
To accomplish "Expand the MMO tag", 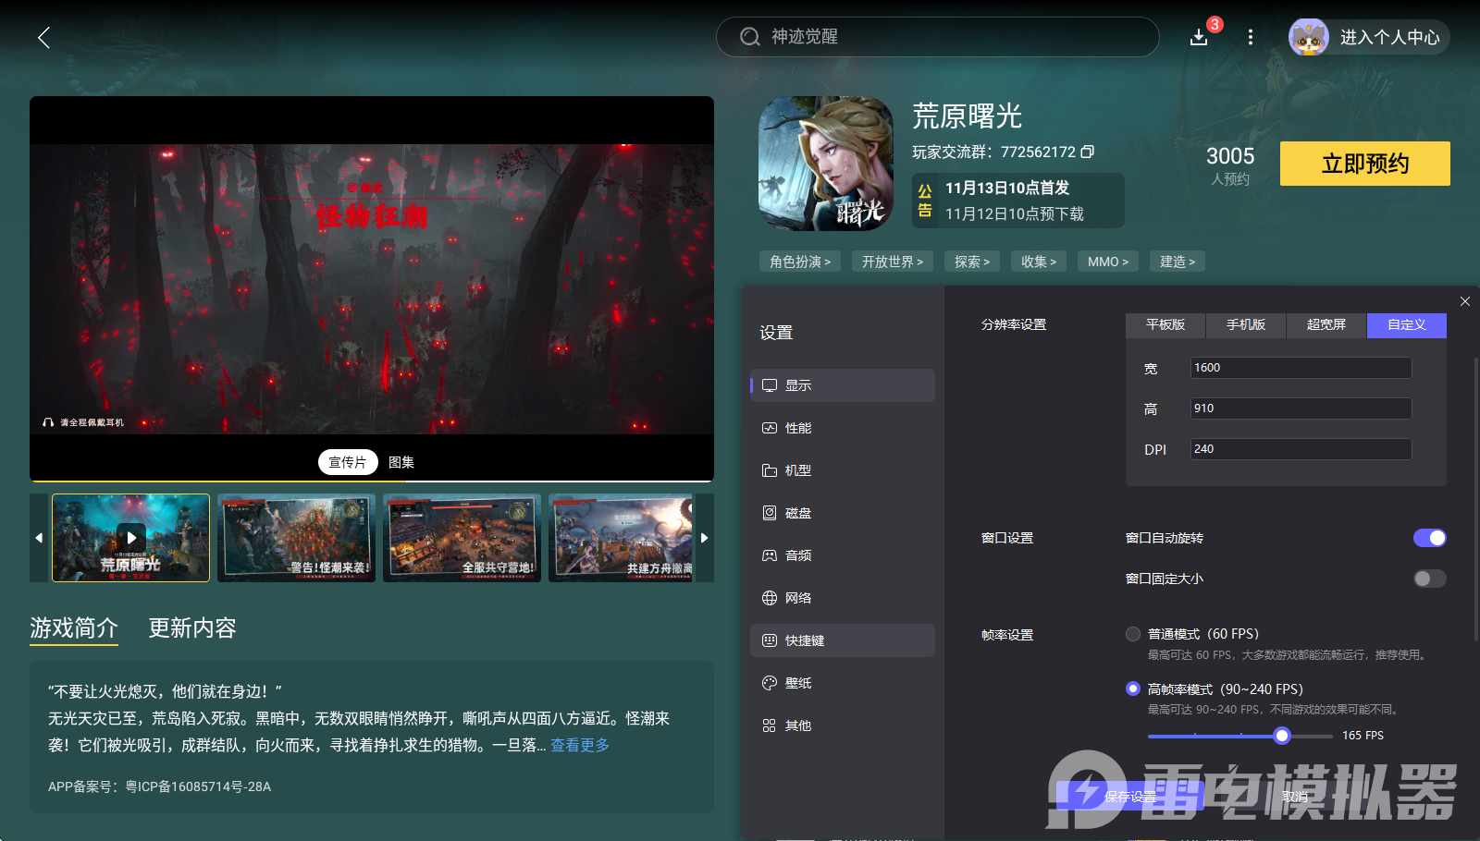I will [1108, 262].
